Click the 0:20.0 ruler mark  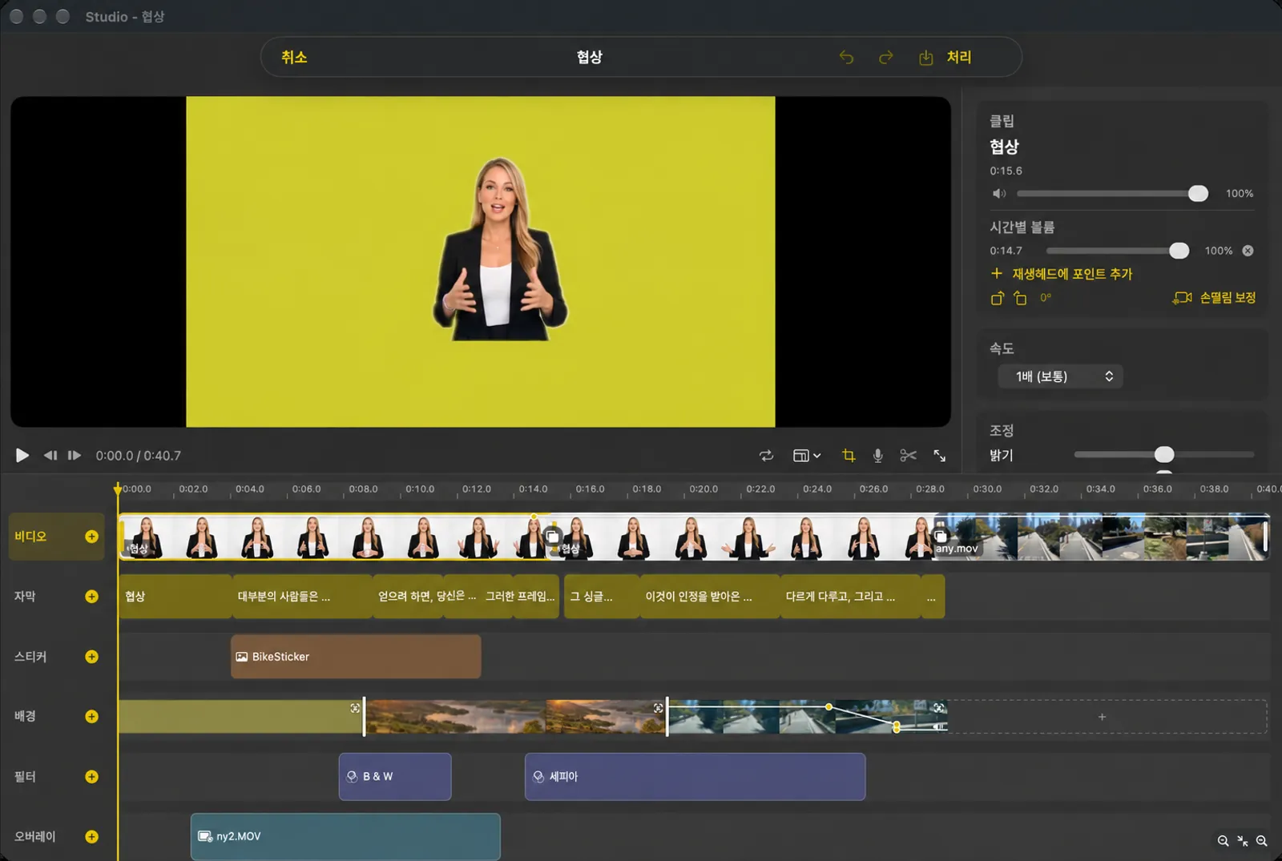pyautogui.click(x=703, y=489)
